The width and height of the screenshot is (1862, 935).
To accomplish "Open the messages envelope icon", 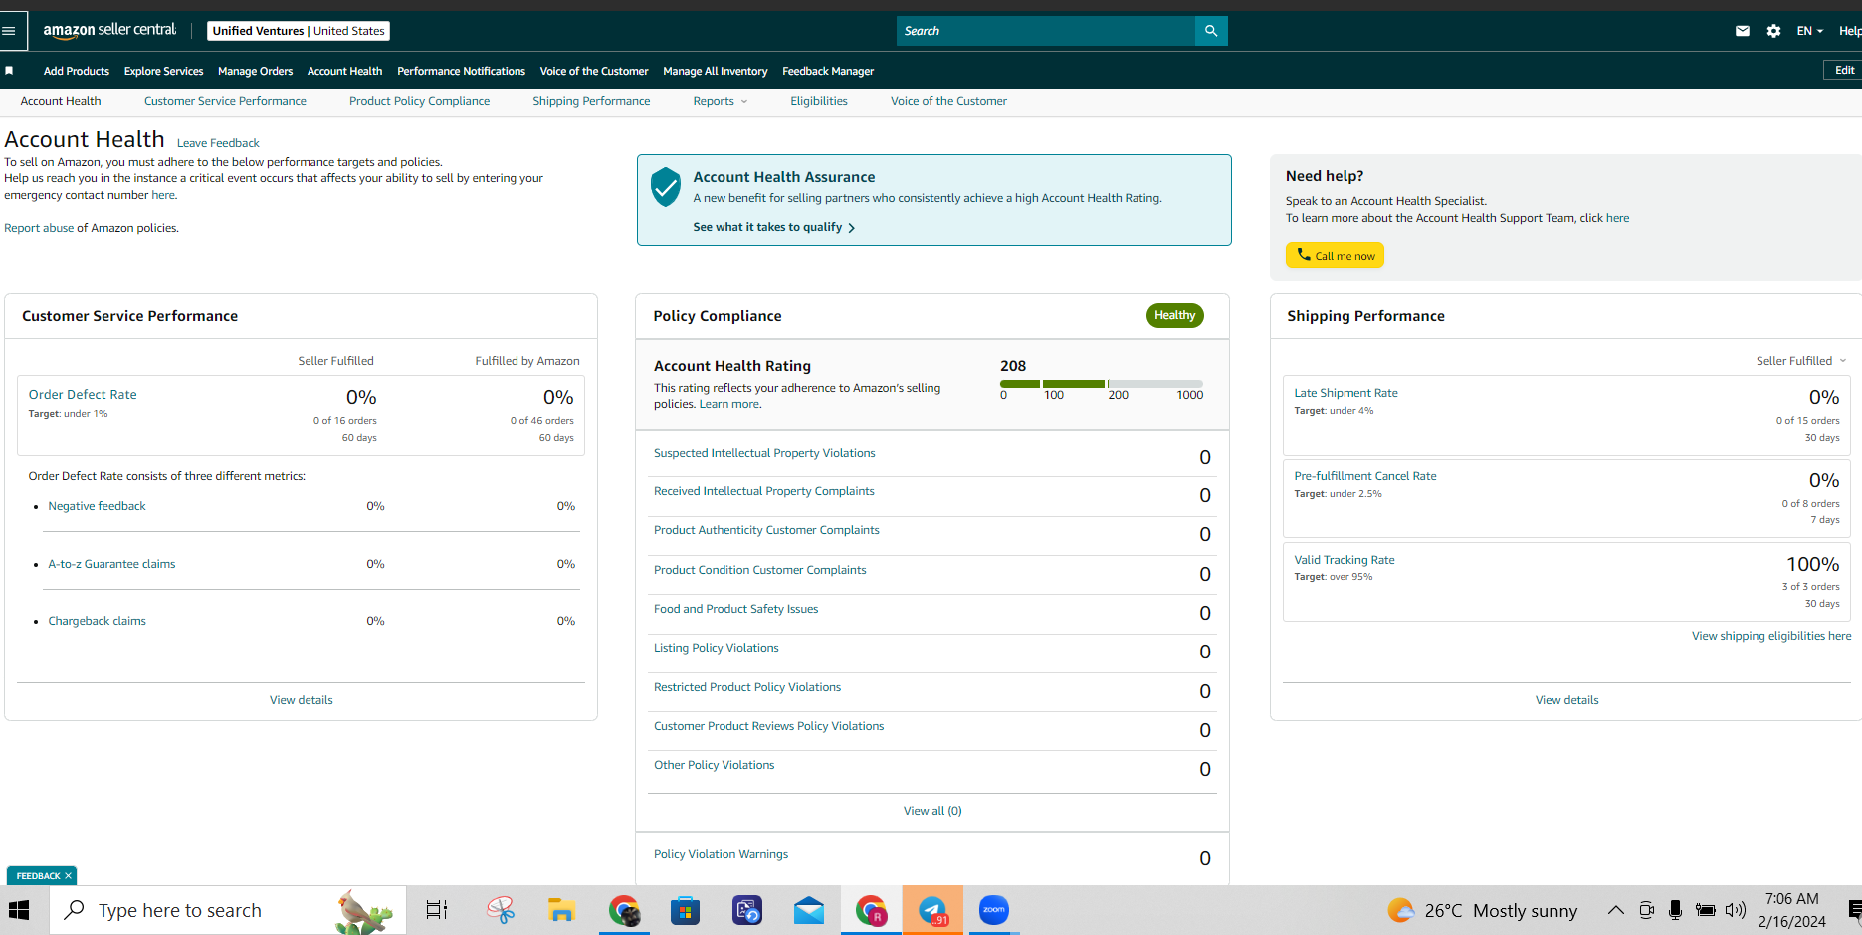I will coord(1743,31).
